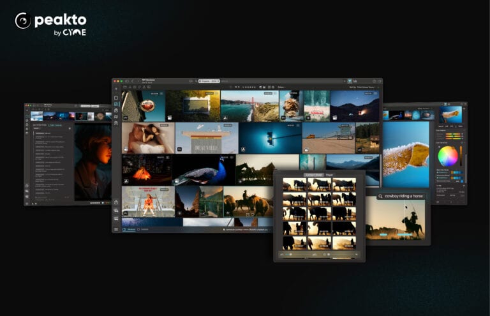Click the color wheel in the right panel
Image resolution: width=490 pixels, height=316 pixels.
click(x=448, y=156)
